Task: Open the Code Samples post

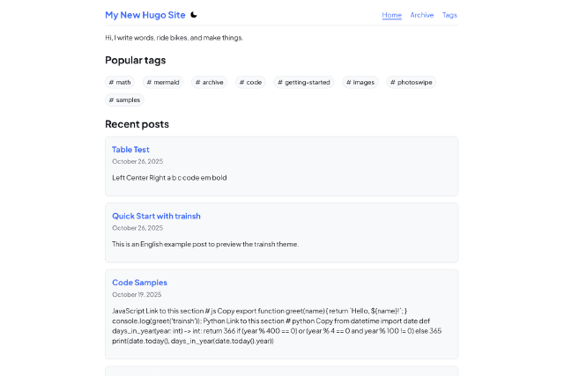Action: [139, 283]
